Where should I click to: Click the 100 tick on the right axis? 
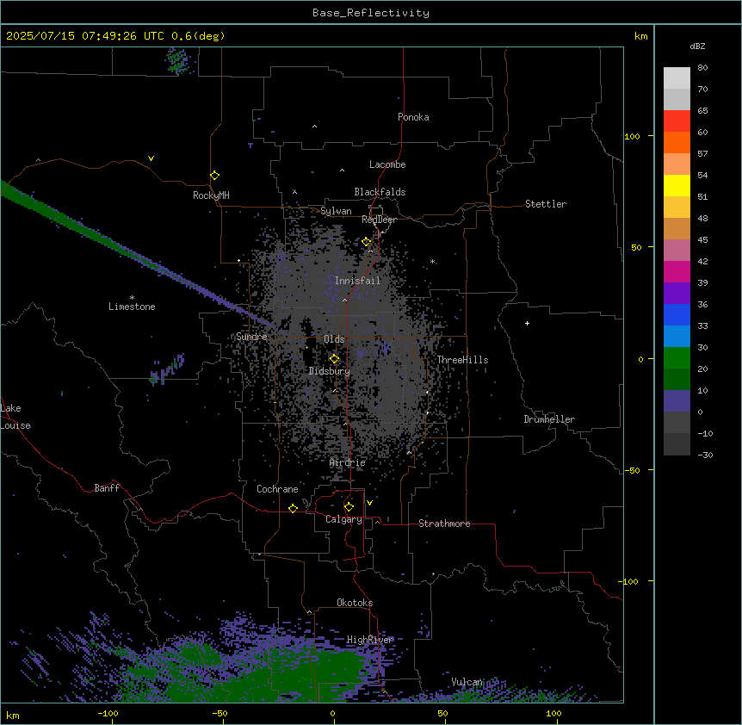click(632, 136)
